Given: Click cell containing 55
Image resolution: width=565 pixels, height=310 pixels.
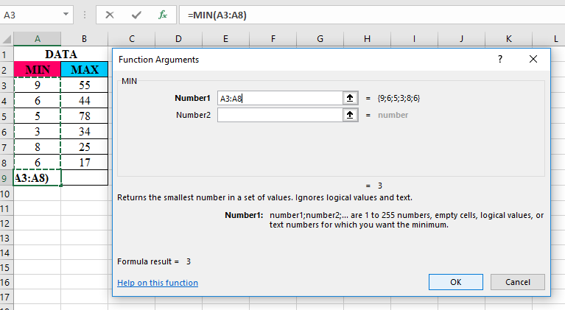Looking at the screenshot, I should click(x=84, y=85).
